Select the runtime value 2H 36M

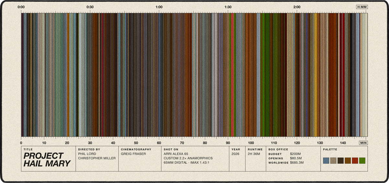click(253, 154)
